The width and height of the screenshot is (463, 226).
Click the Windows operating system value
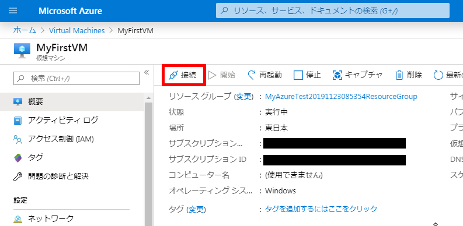[280, 190]
